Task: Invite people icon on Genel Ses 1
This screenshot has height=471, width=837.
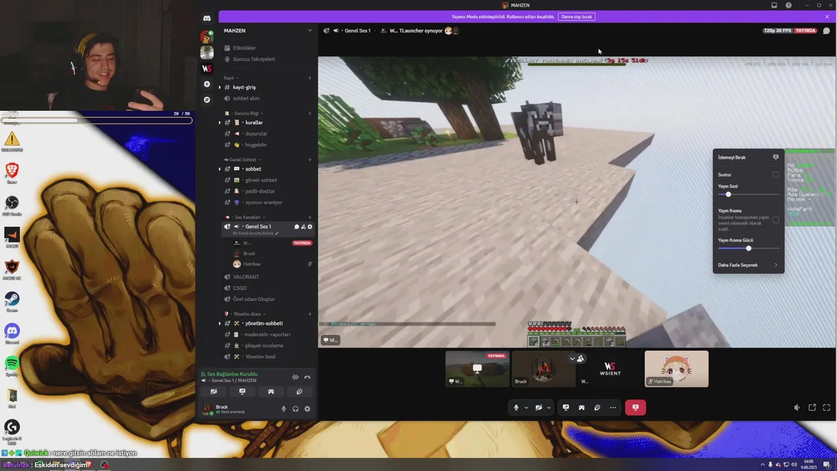Action: coord(303,226)
